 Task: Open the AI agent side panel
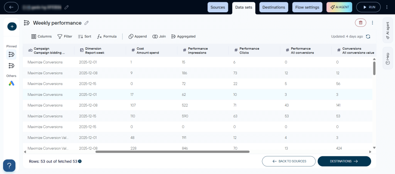pyautogui.click(x=387, y=30)
